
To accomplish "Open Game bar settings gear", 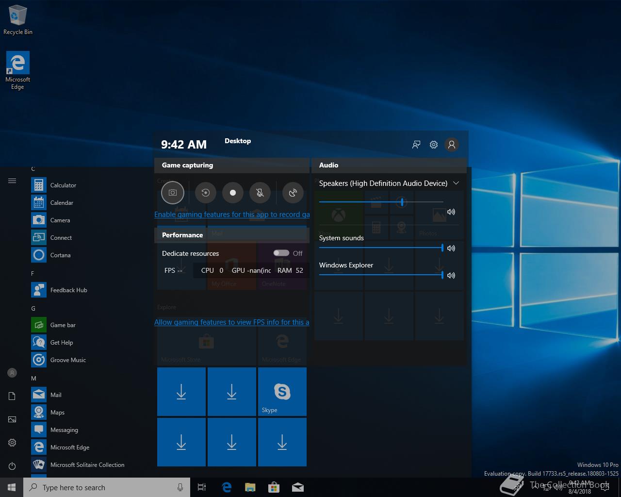I will coord(434,145).
